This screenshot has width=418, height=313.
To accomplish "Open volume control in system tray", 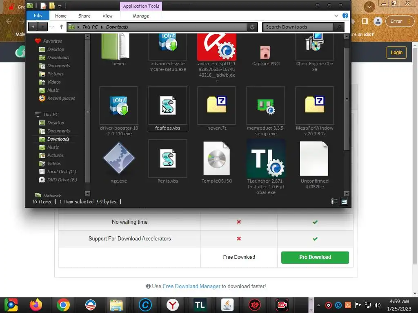I will [x=378, y=305].
